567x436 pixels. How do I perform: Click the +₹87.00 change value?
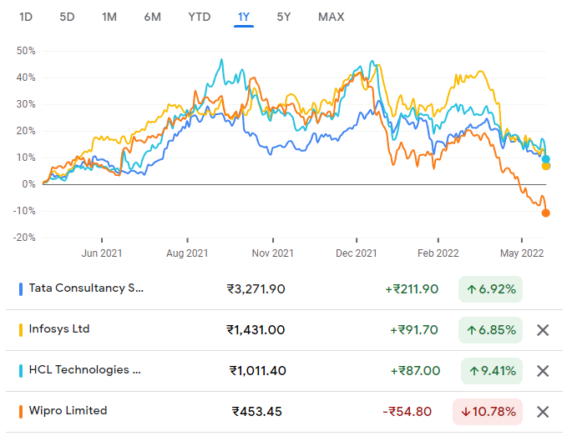click(415, 371)
